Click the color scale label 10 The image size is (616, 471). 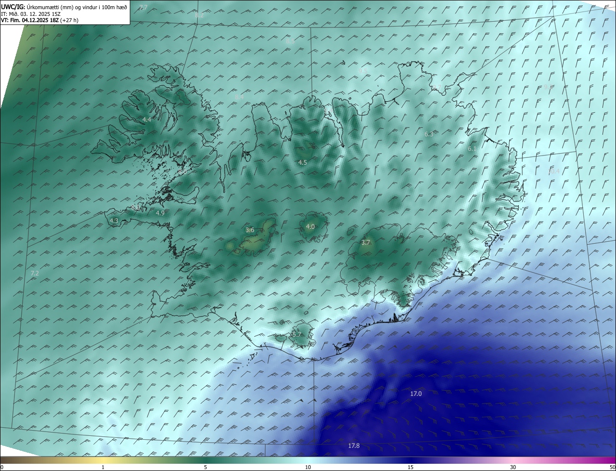coord(308,467)
